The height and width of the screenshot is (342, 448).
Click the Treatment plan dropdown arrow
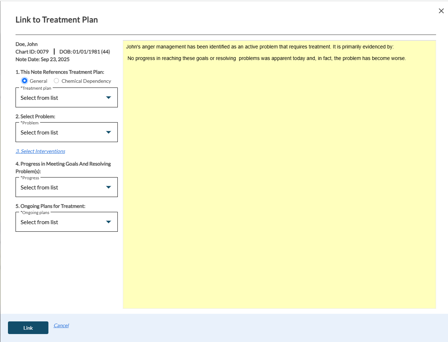[108, 98]
